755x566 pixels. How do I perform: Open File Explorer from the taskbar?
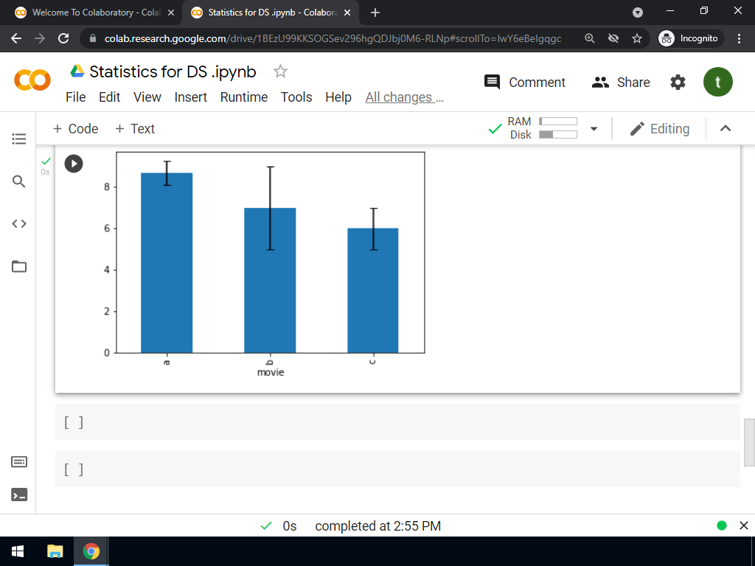[55, 551]
